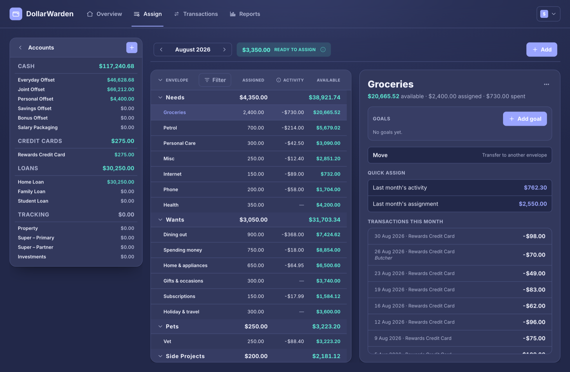Select the Dining out envelope
570x372 pixels.
[x=249, y=234]
